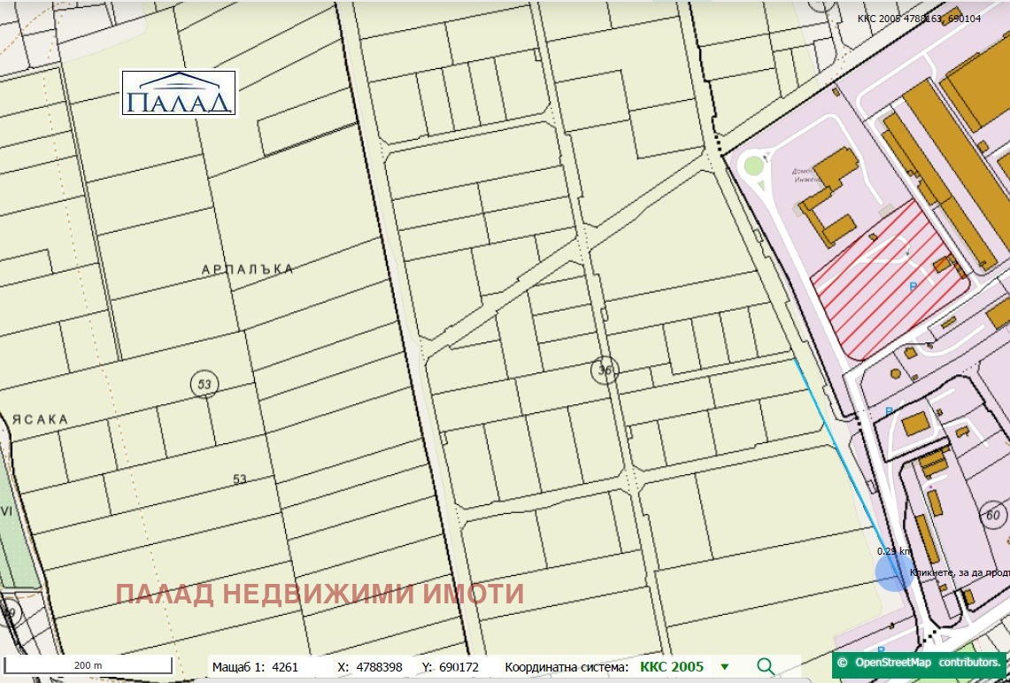Click the OpenStreetMap contributors attribution link
The width and height of the screenshot is (1010, 683).
click(x=920, y=662)
